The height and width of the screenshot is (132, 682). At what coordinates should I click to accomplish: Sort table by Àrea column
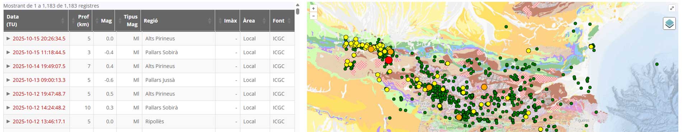[x=255, y=21]
